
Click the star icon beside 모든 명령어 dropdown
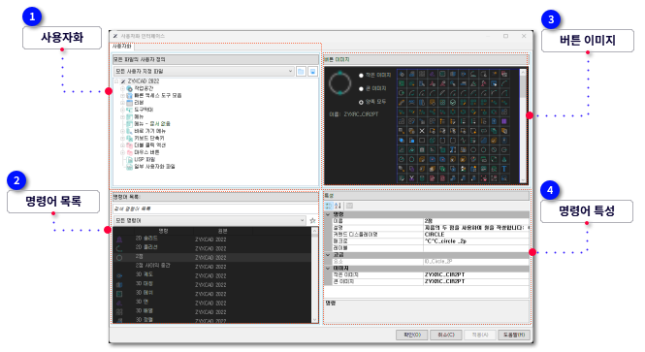pyautogui.click(x=312, y=221)
